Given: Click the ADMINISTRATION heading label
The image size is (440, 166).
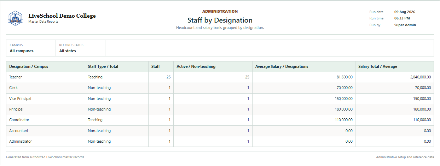Looking at the screenshot, I should [220, 11].
